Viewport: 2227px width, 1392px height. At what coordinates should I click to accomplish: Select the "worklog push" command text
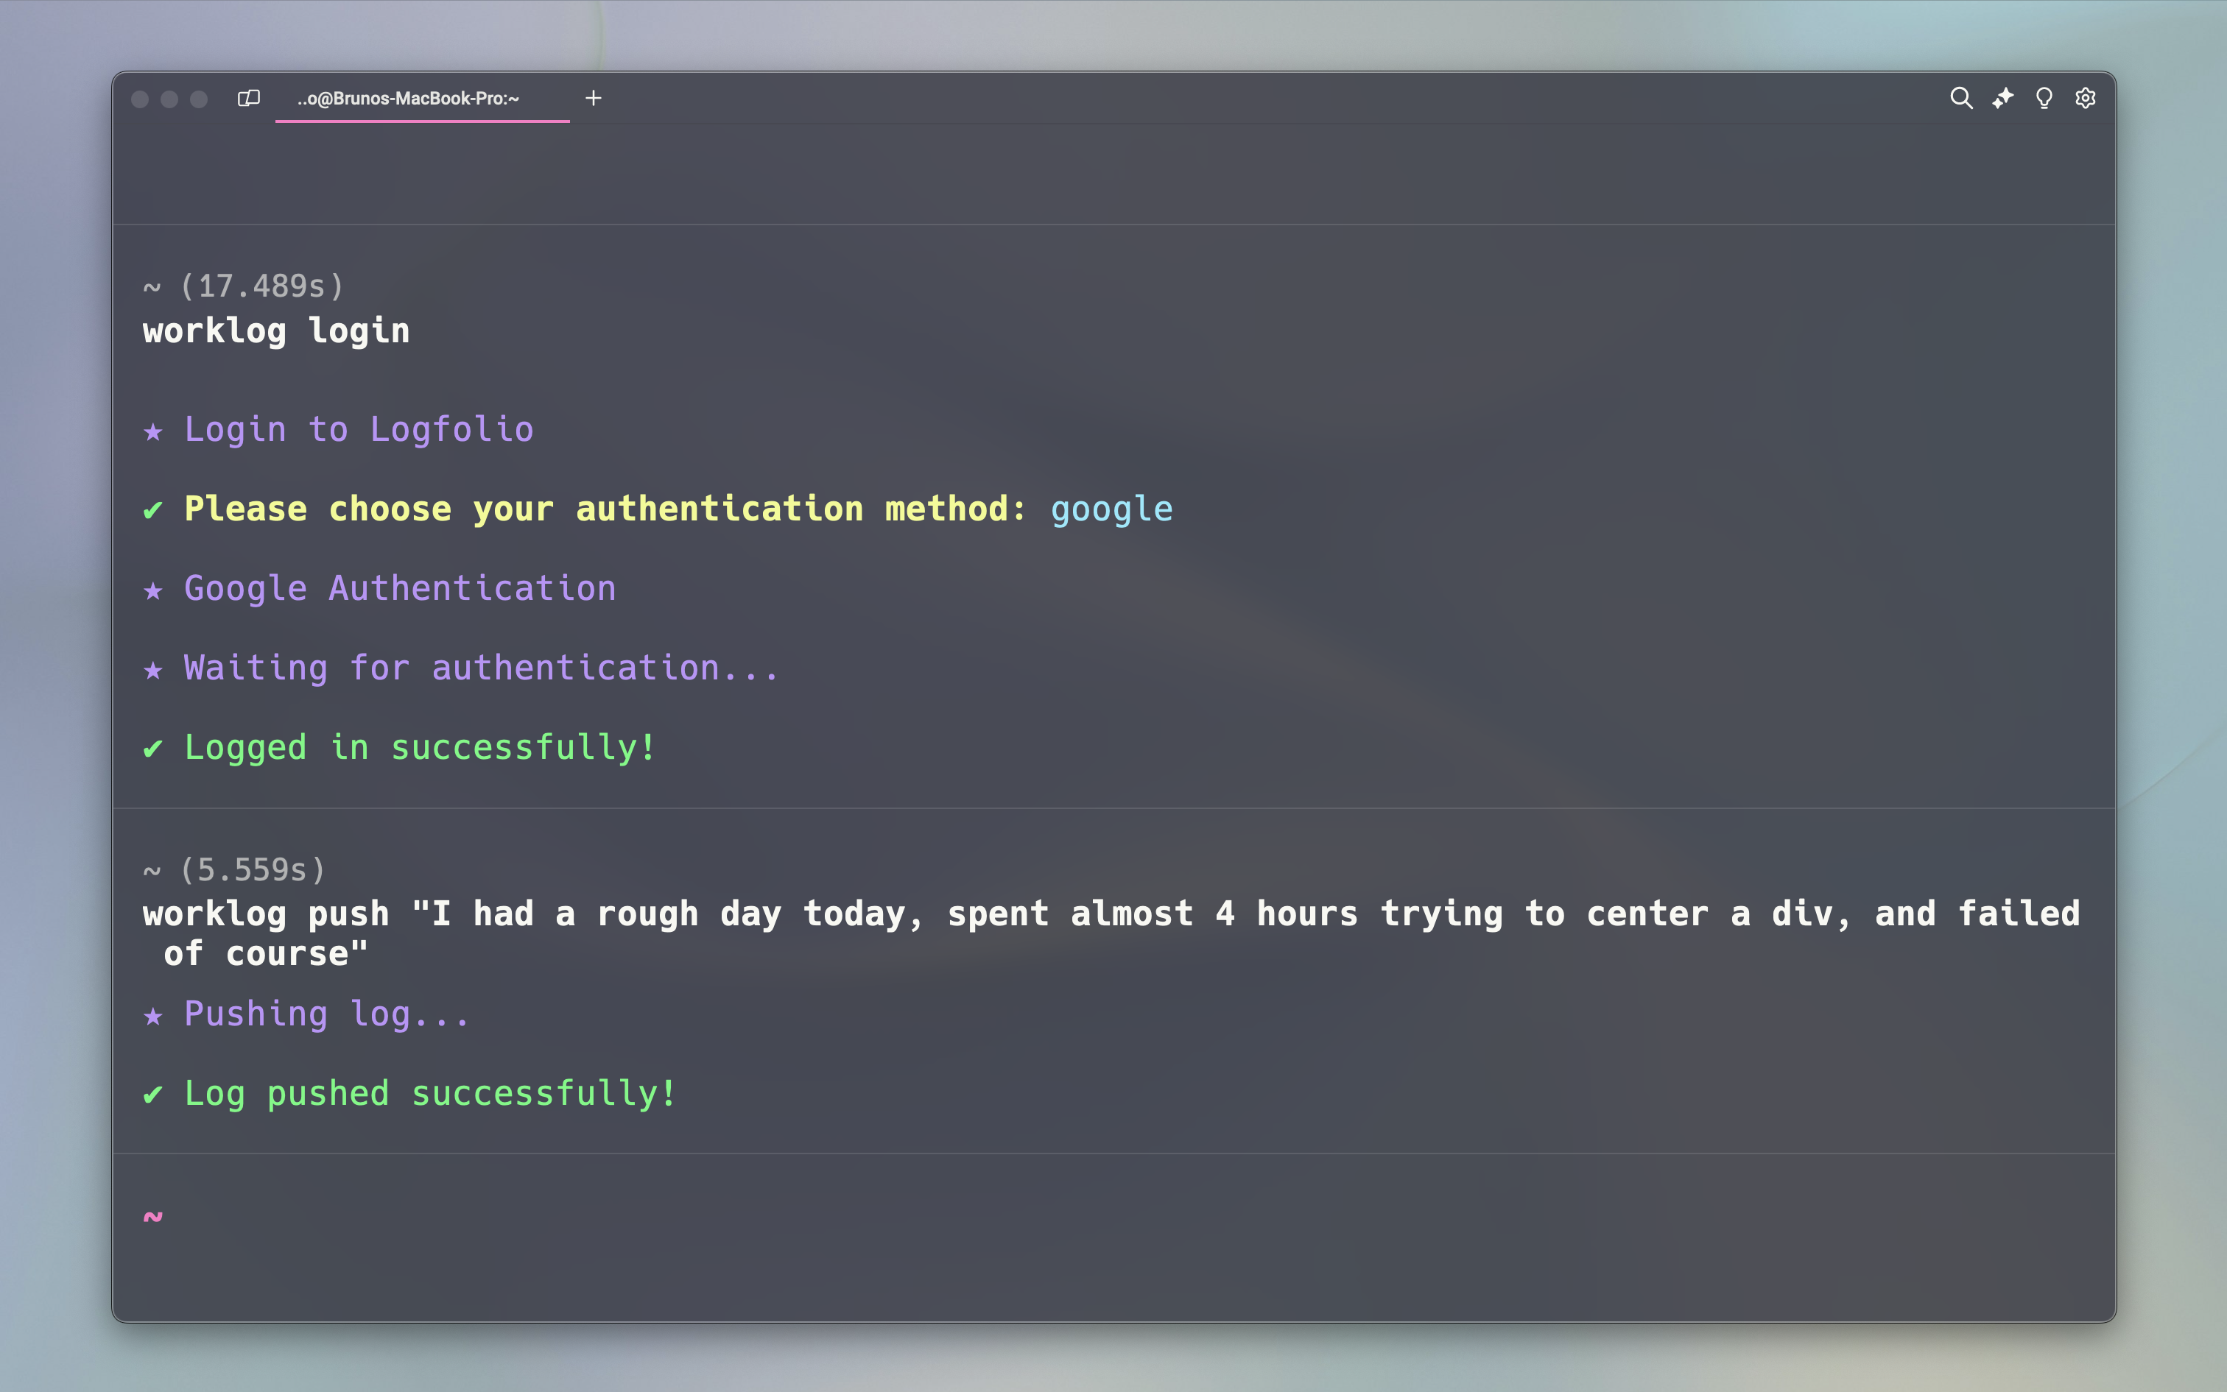[1110, 914]
